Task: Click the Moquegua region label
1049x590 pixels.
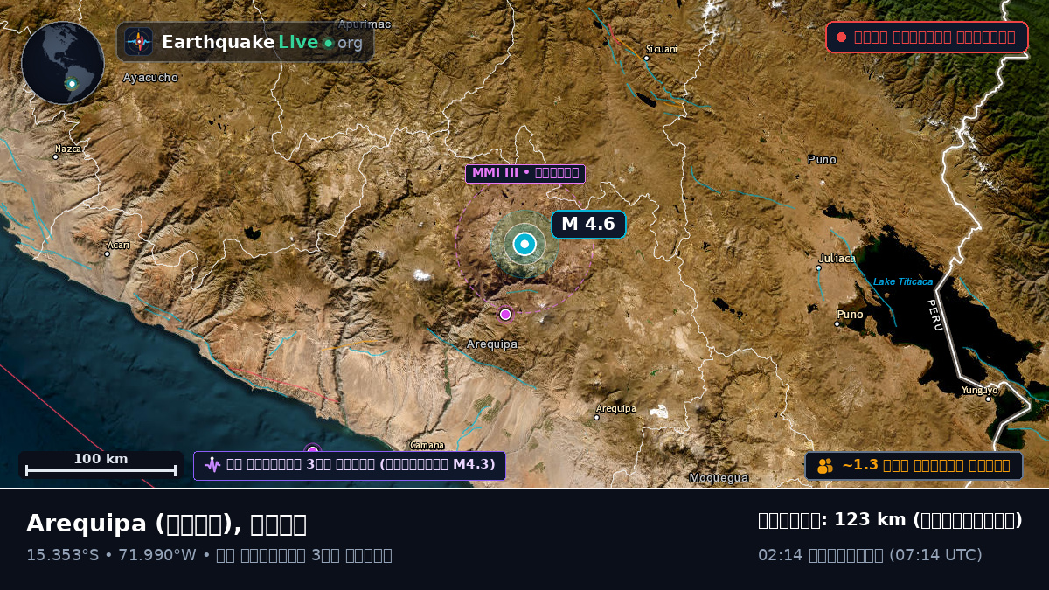Action: 719,478
